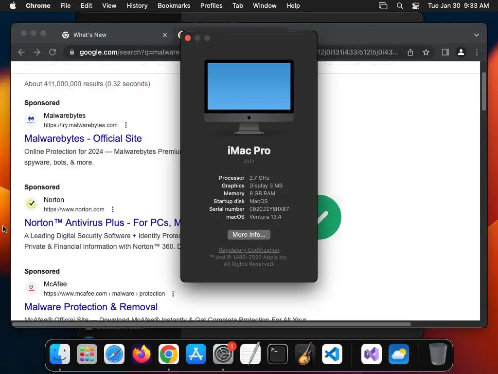Open Malwarebytes ad options dots

126,125
